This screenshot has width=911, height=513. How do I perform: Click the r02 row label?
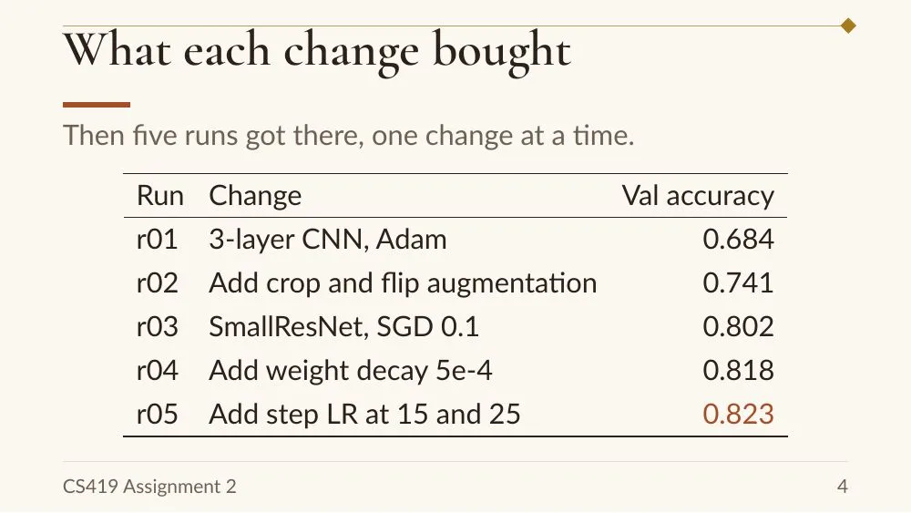tap(157, 283)
